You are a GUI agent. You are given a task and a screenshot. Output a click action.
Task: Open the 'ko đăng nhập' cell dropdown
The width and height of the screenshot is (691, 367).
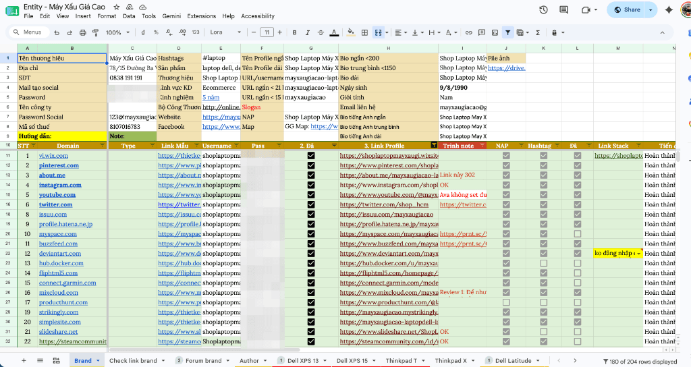click(x=638, y=254)
